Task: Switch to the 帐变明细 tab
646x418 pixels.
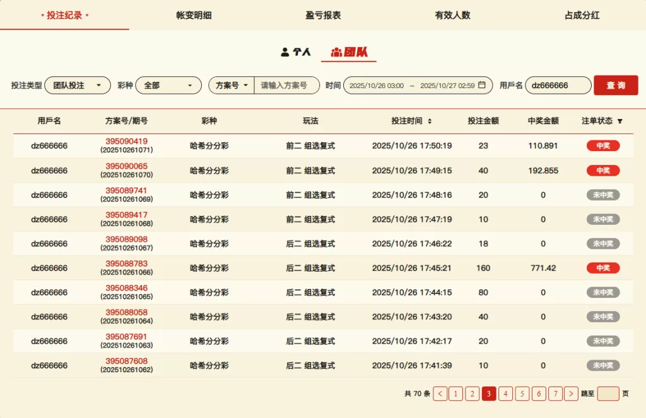Action: [194, 15]
